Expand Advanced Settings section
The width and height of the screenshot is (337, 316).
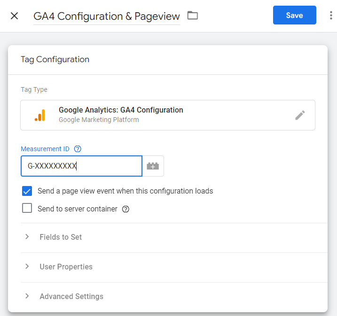[x=71, y=296]
